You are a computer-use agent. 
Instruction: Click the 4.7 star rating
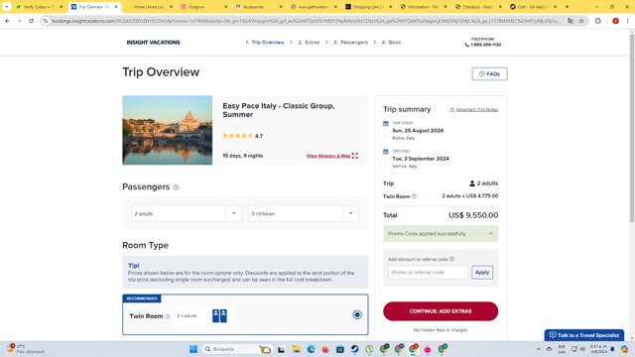coord(242,136)
